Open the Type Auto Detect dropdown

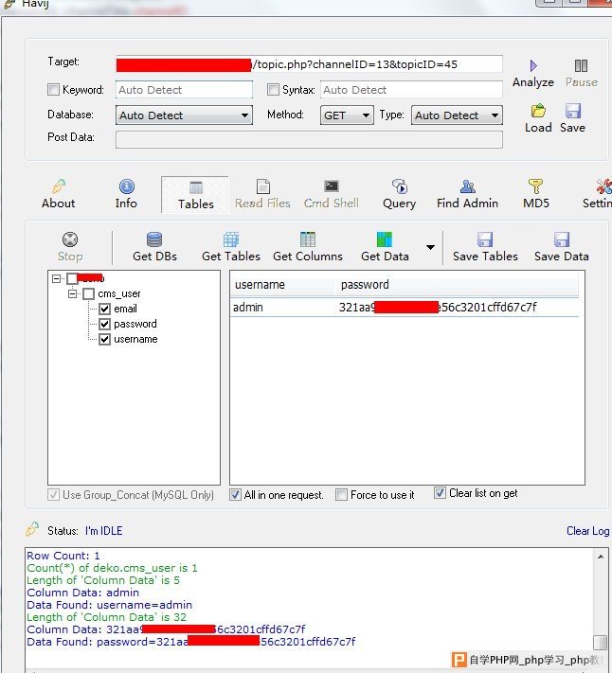[x=457, y=115]
